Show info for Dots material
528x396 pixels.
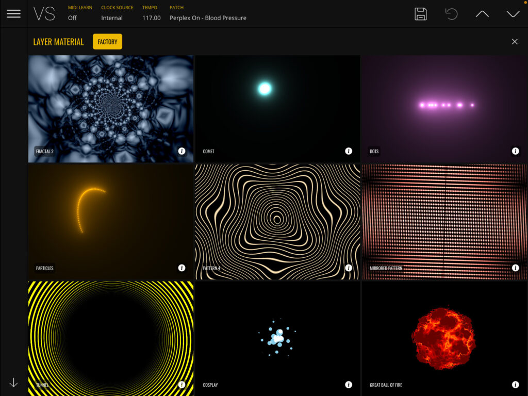pyautogui.click(x=515, y=151)
